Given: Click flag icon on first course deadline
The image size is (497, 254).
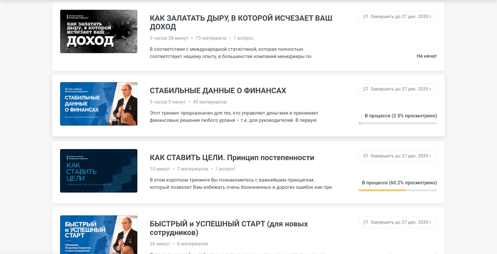Looking at the screenshot, I should tap(366, 17).
